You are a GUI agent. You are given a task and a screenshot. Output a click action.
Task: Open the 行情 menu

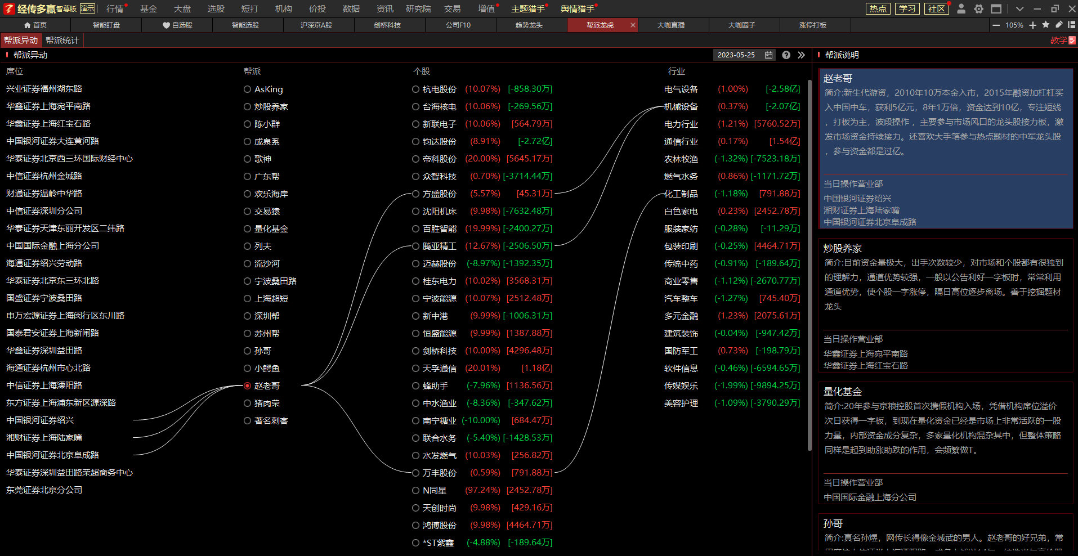click(115, 9)
